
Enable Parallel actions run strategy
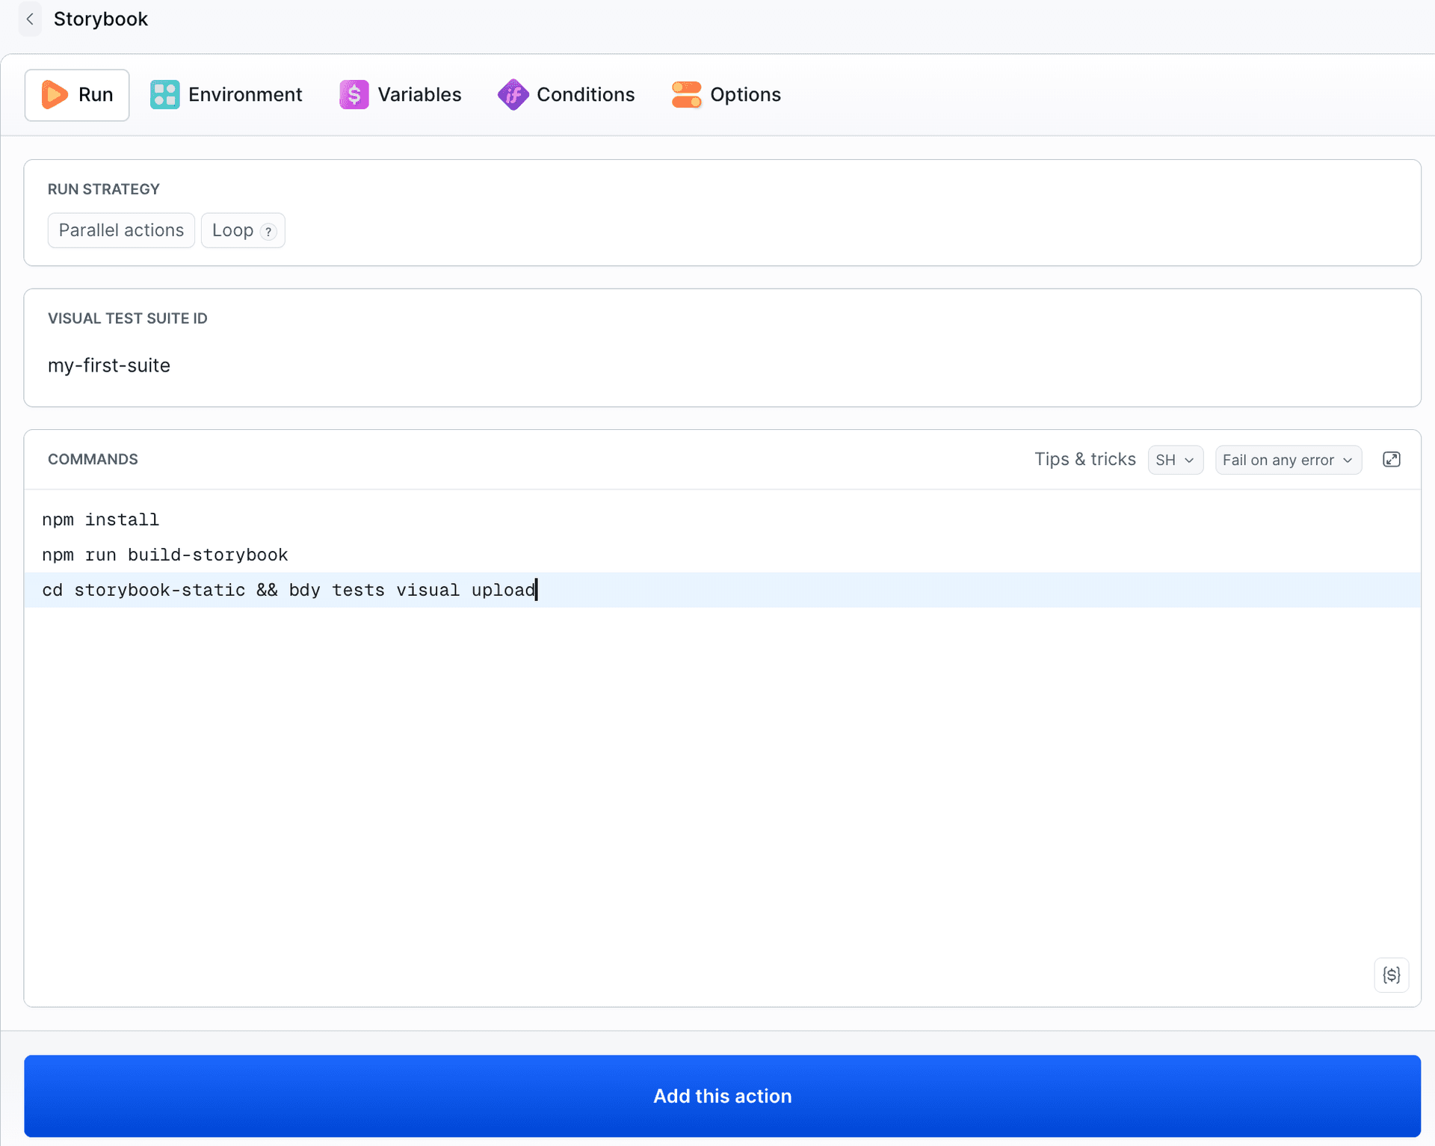tap(121, 230)
